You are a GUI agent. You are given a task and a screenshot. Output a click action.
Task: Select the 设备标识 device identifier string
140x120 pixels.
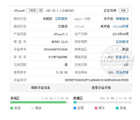tap(97, 80)
